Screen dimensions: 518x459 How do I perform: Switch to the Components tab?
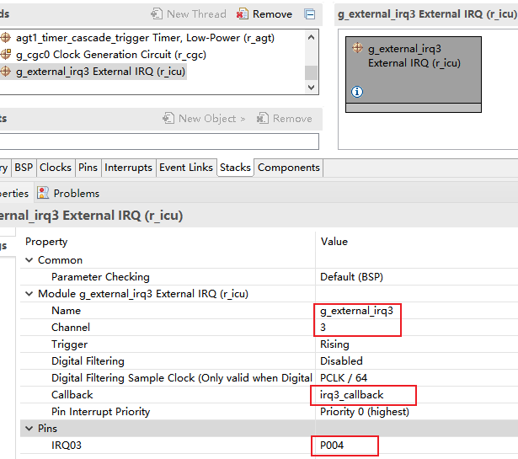288,168
